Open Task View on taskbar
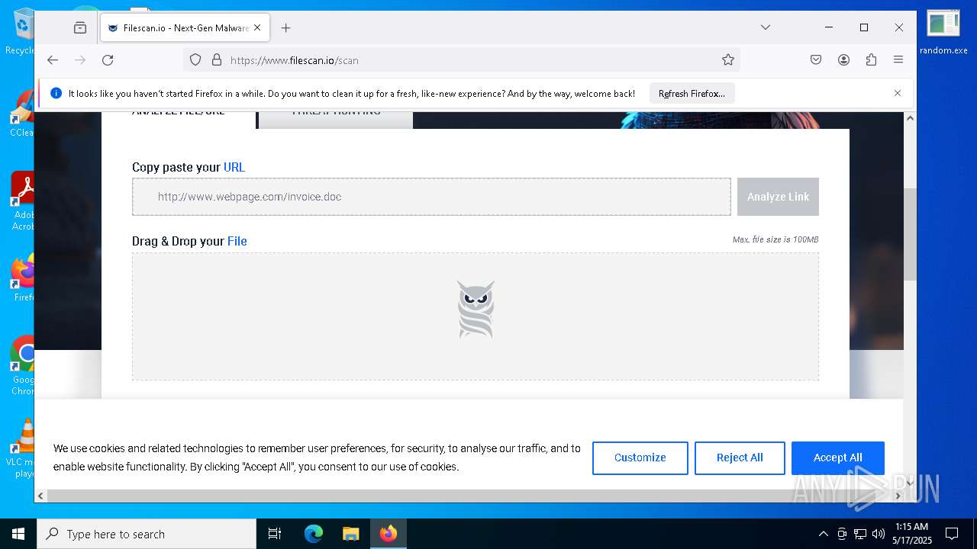The image size is (977, 549). tap(275, 534)
